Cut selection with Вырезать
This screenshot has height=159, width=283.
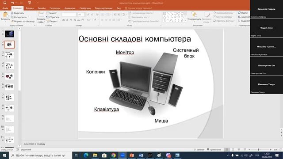[x=17, y=13]
